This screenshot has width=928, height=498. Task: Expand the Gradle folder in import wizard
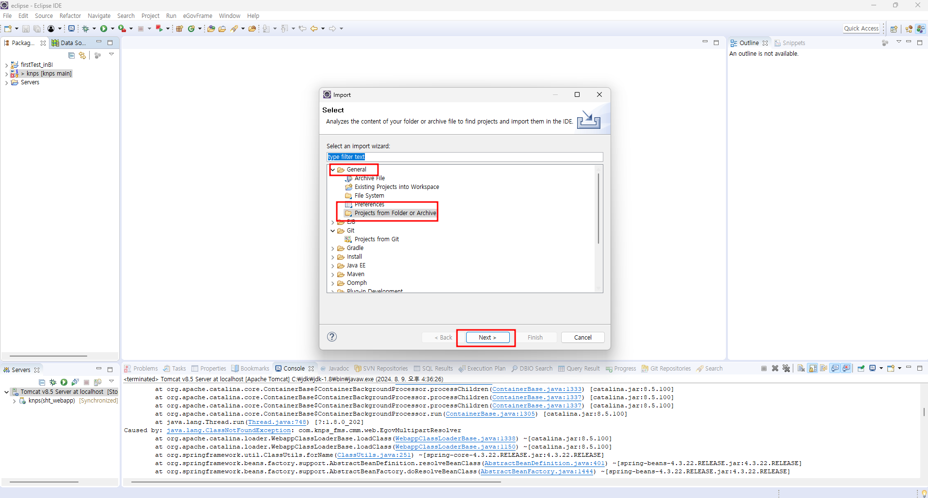pyautogui.click(x=333, y=249)
